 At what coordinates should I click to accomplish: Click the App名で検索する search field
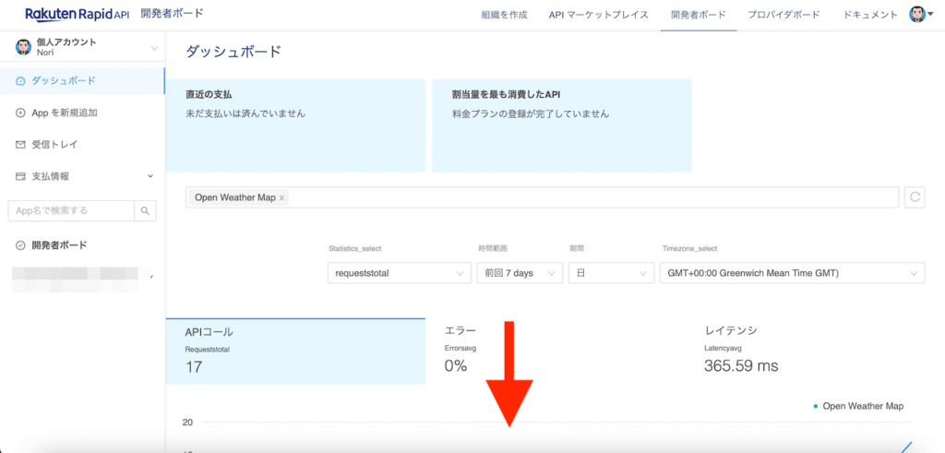(71, 210)
